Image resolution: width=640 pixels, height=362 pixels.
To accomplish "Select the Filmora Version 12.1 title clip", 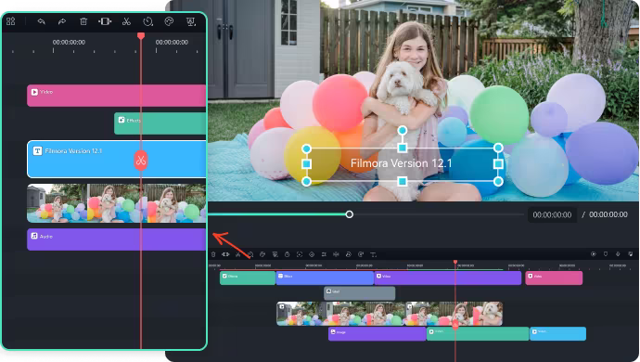I will point(116,160).
